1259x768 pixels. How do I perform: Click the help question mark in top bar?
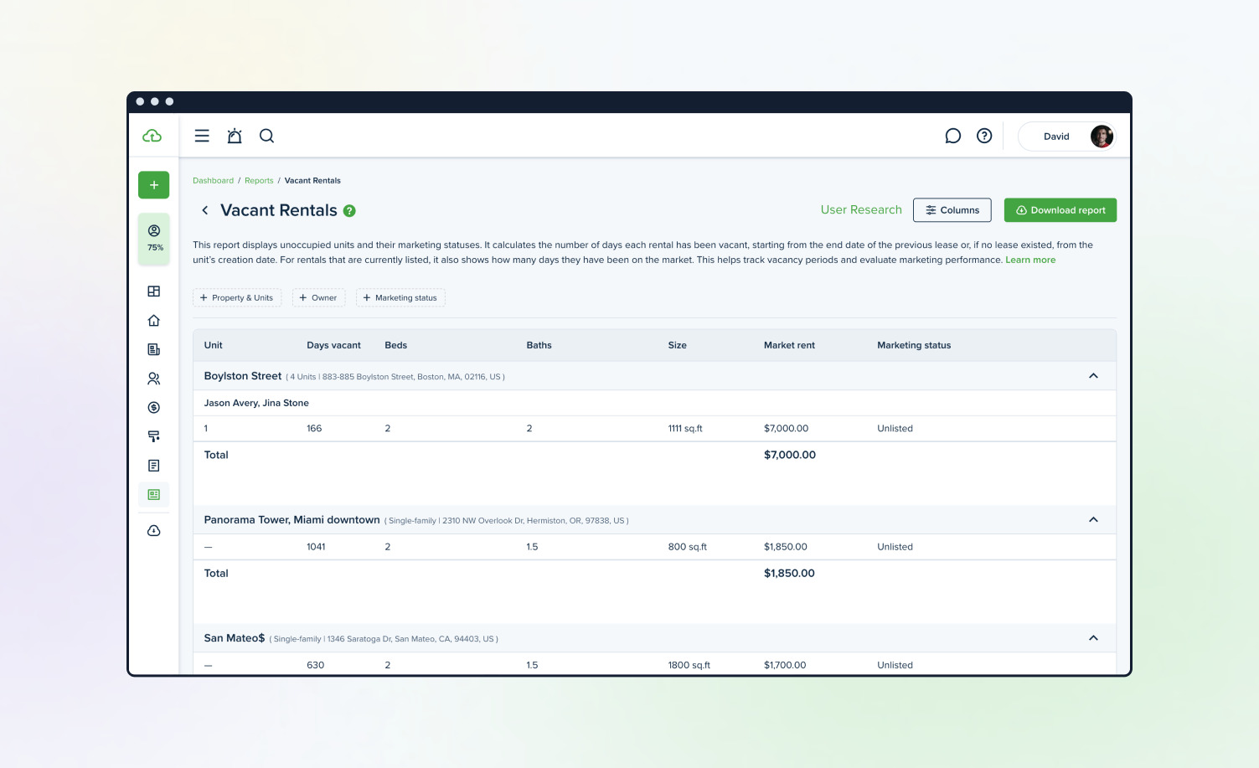984,136
